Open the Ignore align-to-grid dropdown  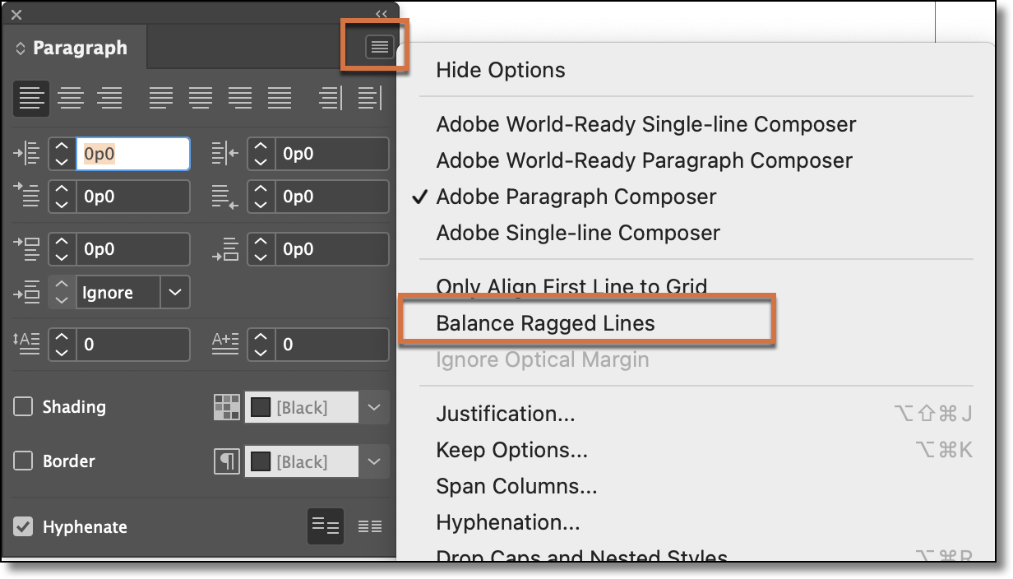click(x=175, y=292)
